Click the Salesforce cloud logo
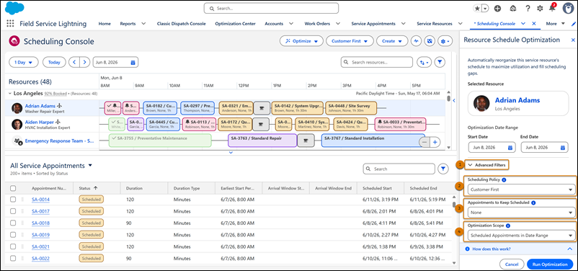This screenshot has width=578, height=271. [x=14, y=8]
